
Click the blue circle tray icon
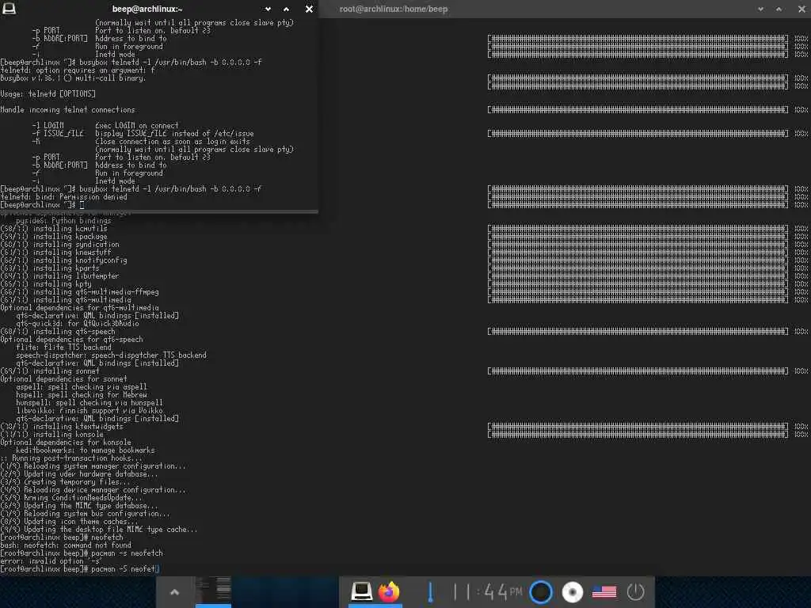(x=541, y=592)
